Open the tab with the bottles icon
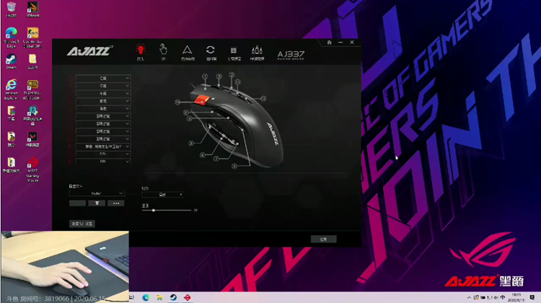 (x=257, y=52)
